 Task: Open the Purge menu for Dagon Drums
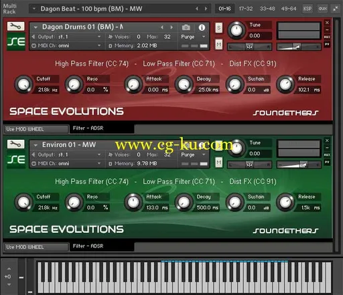tap(193, 37)
